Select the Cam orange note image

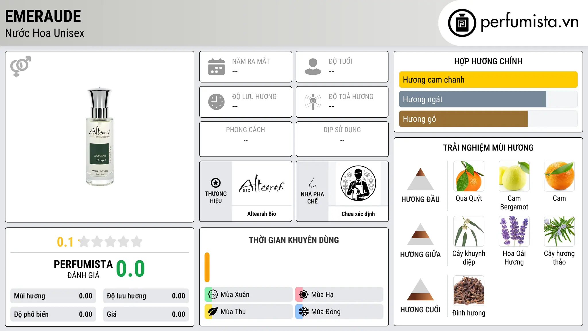click(559, 176)
